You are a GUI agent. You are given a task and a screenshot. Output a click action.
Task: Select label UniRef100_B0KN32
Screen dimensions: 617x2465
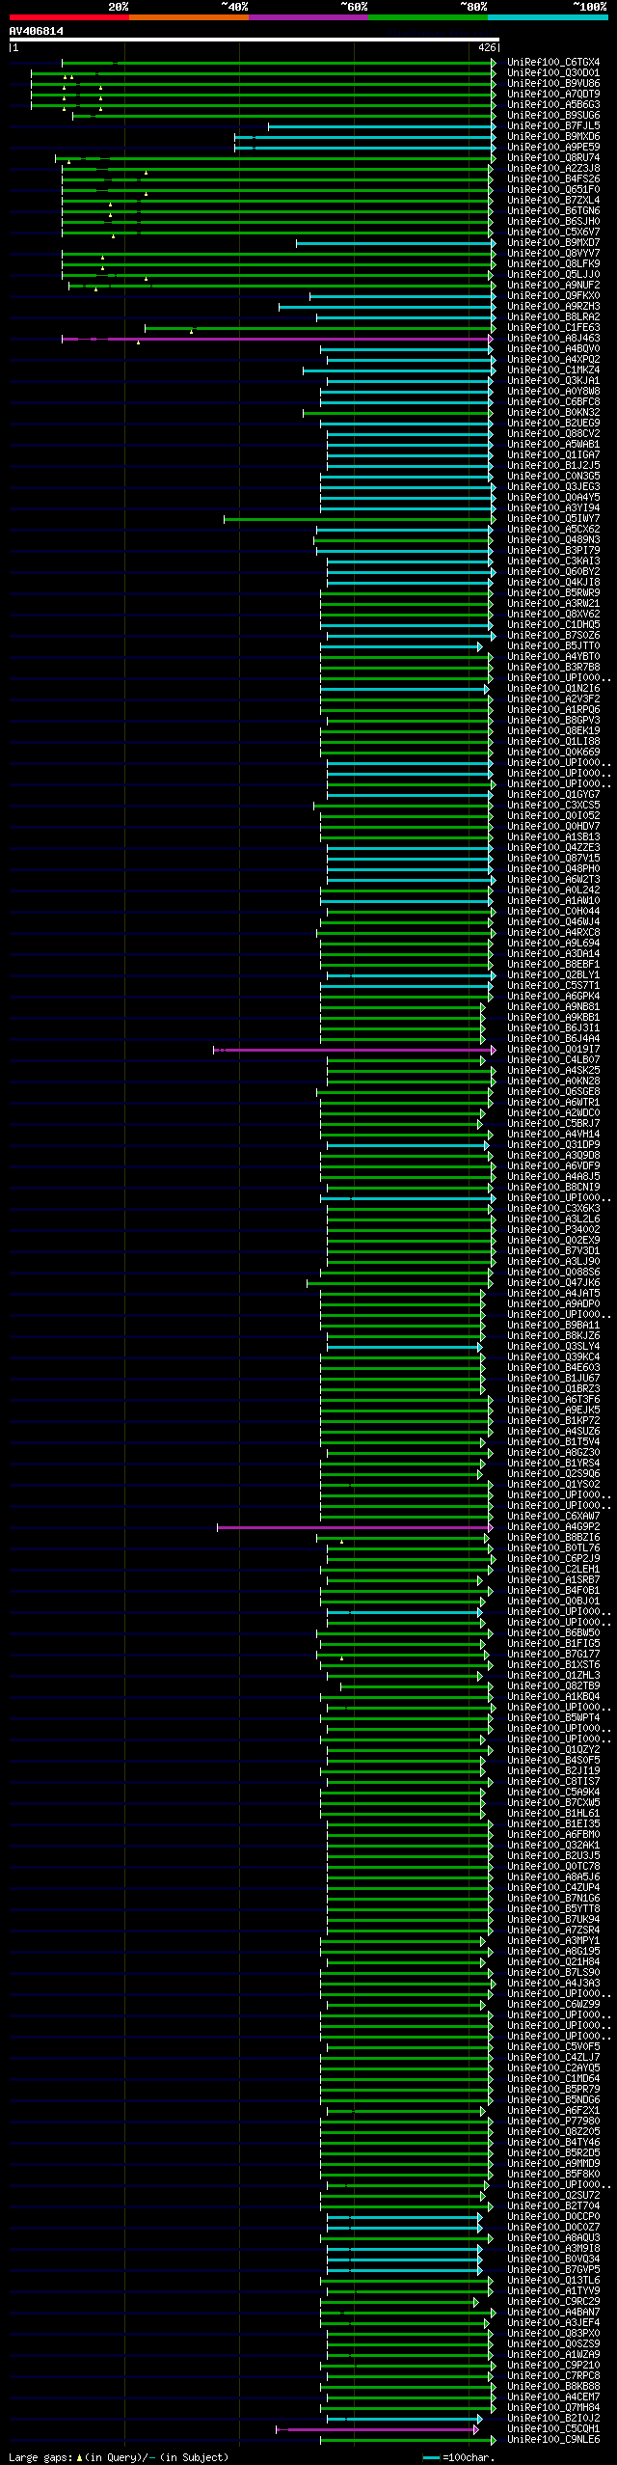click(x=553, y=413)
